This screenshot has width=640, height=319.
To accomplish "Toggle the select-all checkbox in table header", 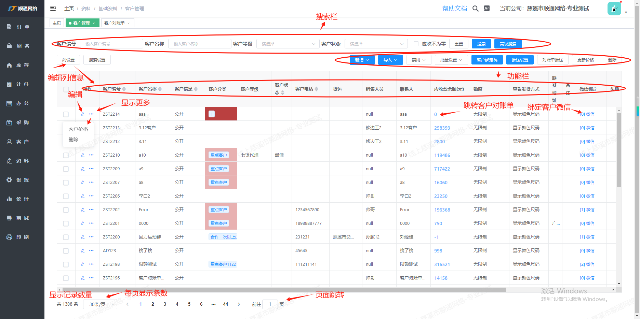I will 66,89.
